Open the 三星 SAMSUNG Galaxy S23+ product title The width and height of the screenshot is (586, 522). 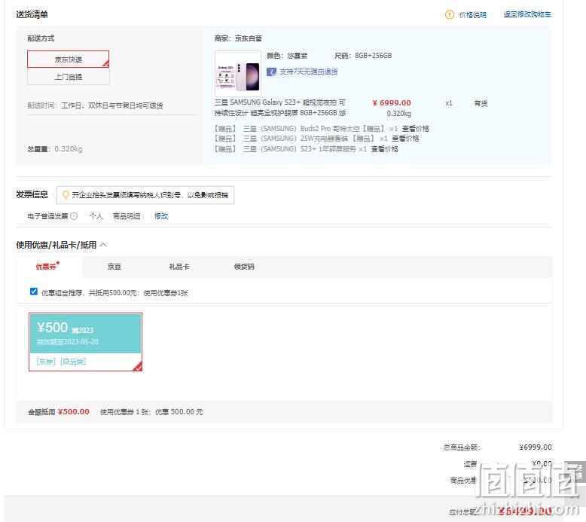tap(280, 108)
